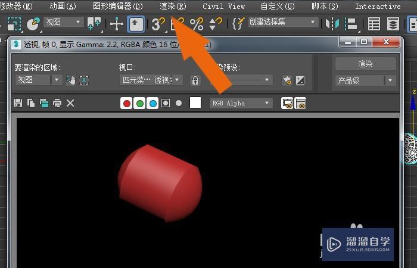417x268 pixels.
Task: Open the 视图 reference coordinate dropdown in toolbar
Action: click(x=64, y=22)
